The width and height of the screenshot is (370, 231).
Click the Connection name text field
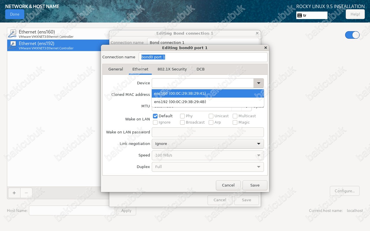coord(203,57)
